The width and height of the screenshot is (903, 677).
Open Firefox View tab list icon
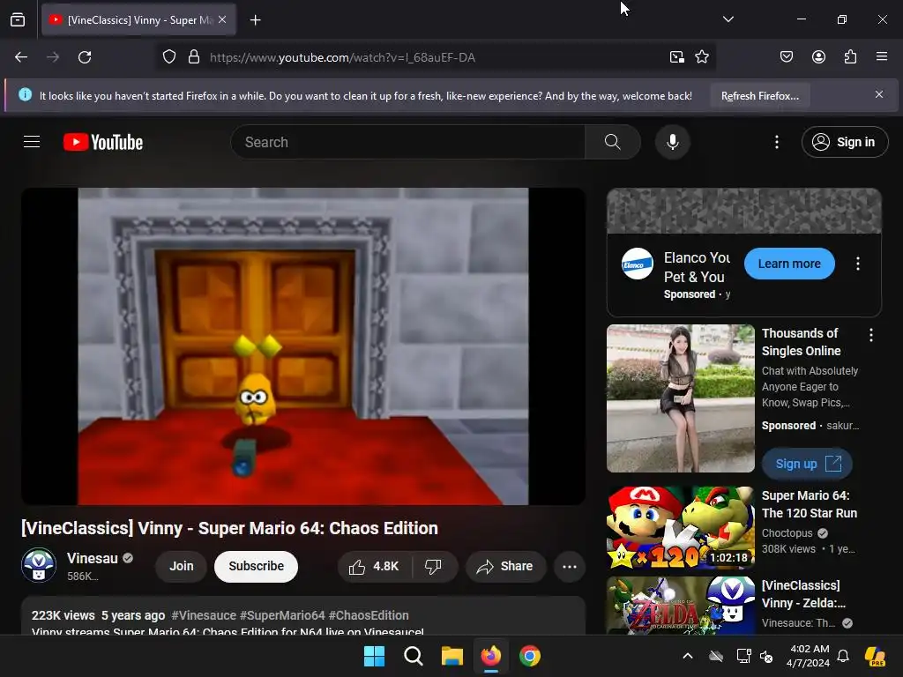pos(18,19)
